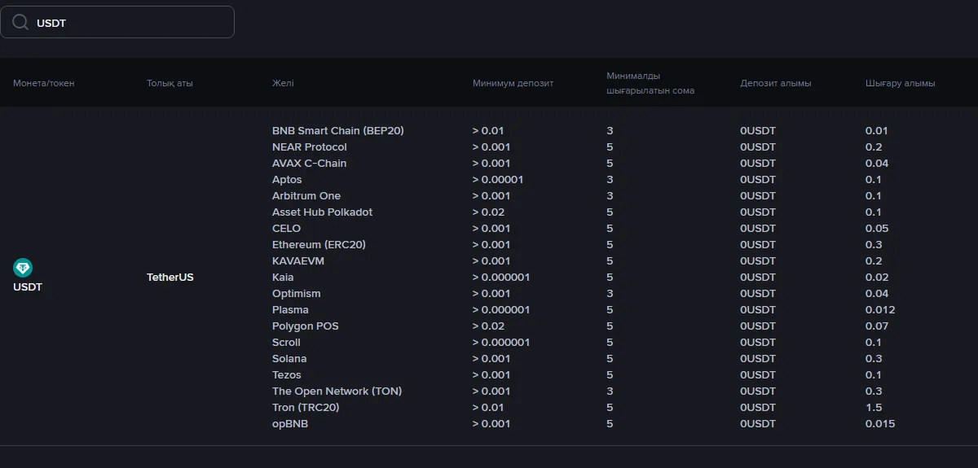The width and height of the screenshot is (978, 468).
Task: Click the Solana deposit fee 0USDT
Action: click(x=758, y=358)
